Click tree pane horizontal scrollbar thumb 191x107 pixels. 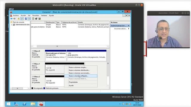pos(17,89)
